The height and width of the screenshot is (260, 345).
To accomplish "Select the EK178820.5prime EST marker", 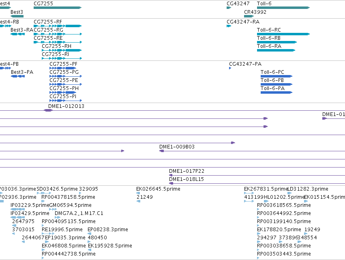I will coord(259,234).
